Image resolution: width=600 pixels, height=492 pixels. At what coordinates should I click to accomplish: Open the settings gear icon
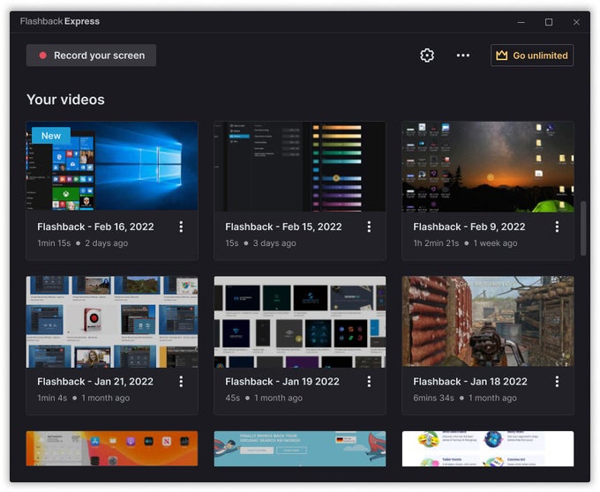click(x=427, y=56)
